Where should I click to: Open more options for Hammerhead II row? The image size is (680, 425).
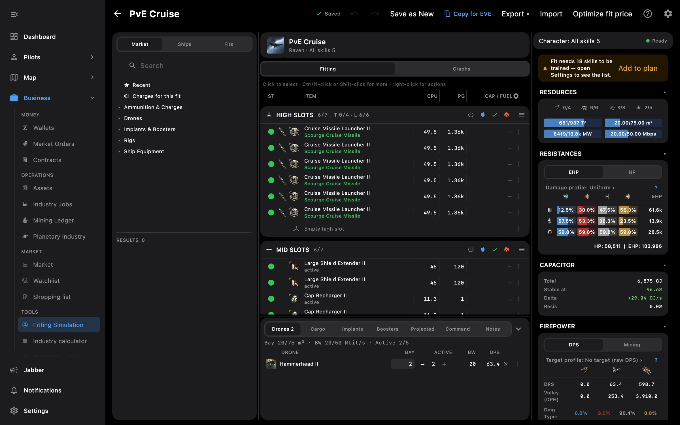pyautogui.click(x=518, y=364)
